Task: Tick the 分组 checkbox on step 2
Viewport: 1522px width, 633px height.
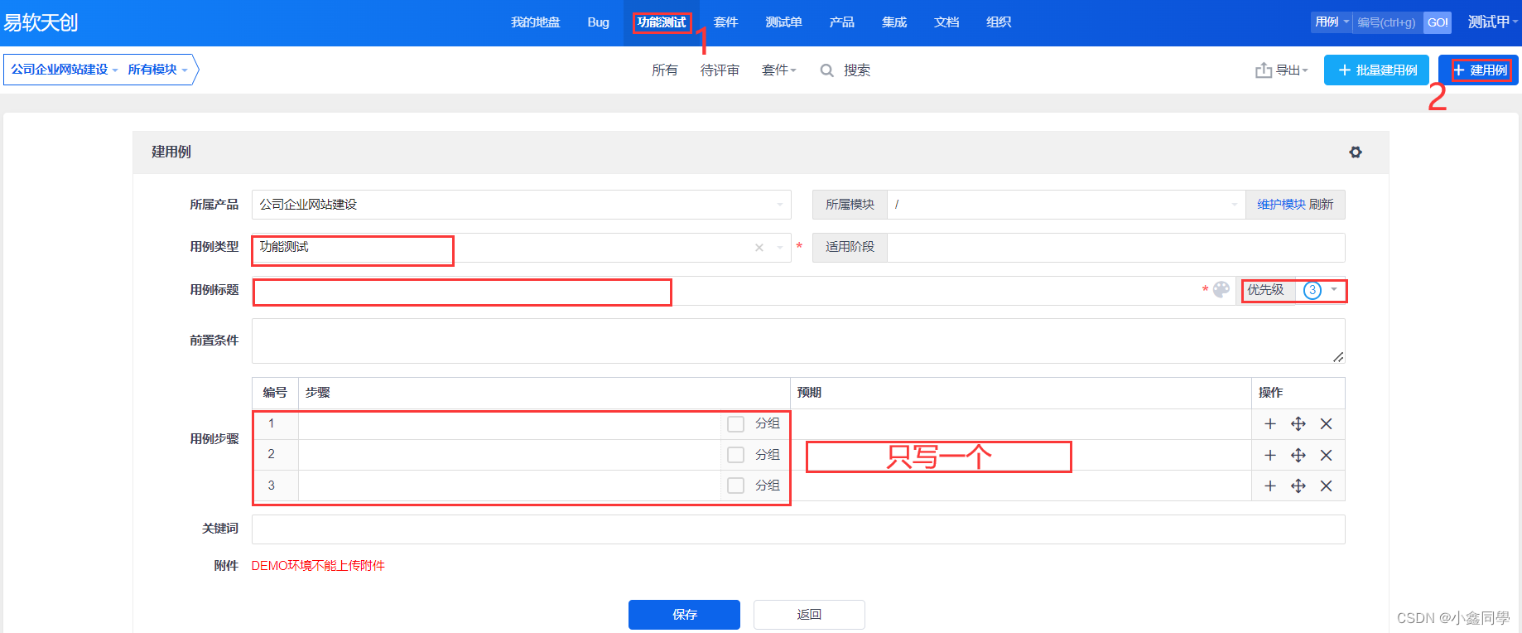Action: click(735, 455)
